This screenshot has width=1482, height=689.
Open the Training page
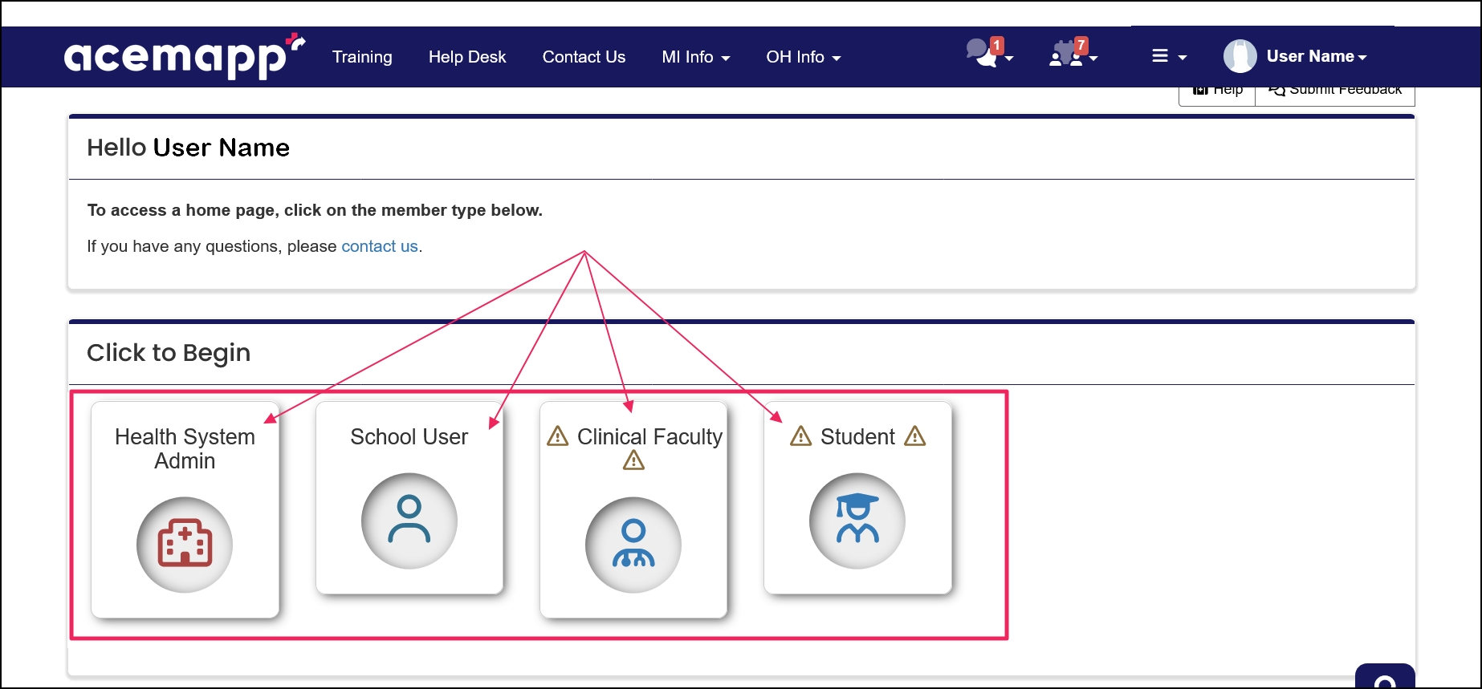coord(362,57)
